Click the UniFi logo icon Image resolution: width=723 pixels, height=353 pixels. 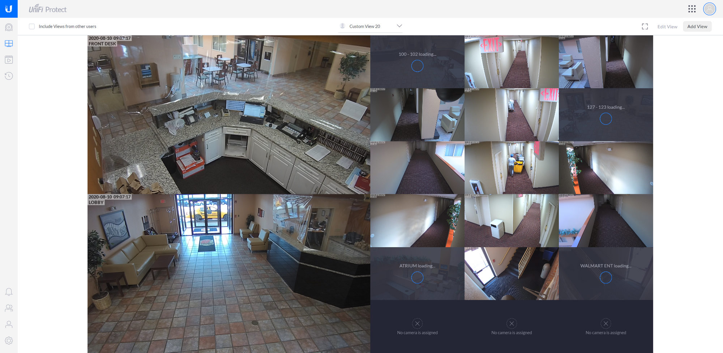tap(9, 9)
